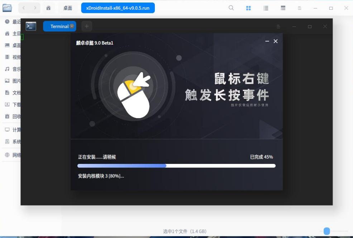Enable detailed info view mode
This screenshot has height=238, width=353.
[283, 8]
